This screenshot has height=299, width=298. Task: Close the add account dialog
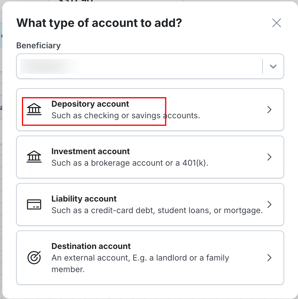[x=276, y=23]
